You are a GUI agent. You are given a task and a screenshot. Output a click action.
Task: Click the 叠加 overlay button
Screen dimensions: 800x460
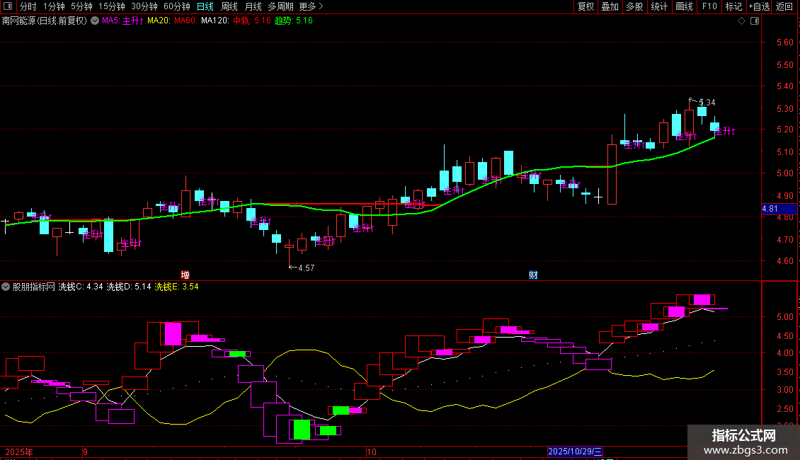610,6
